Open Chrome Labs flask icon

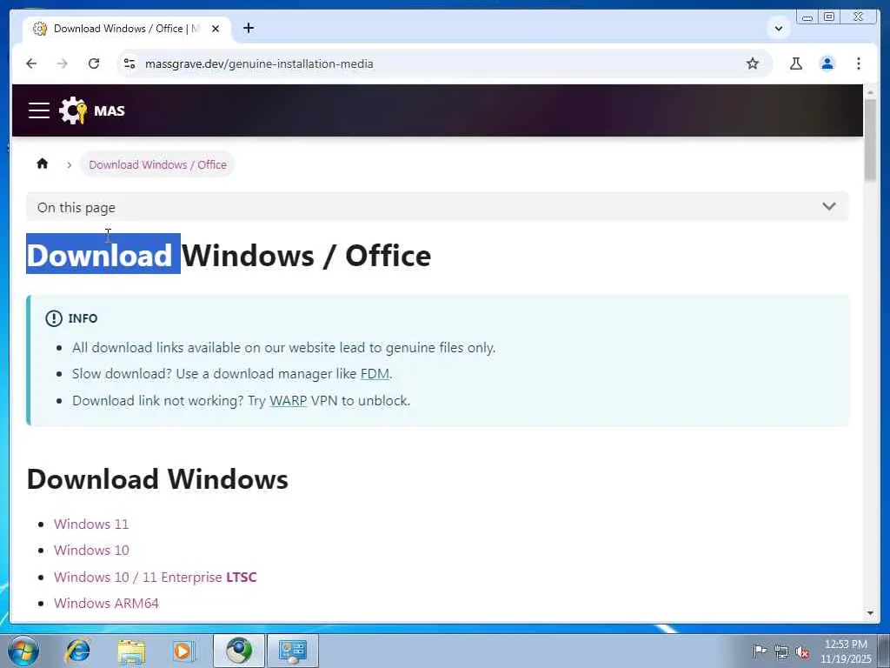coord(796,63)
